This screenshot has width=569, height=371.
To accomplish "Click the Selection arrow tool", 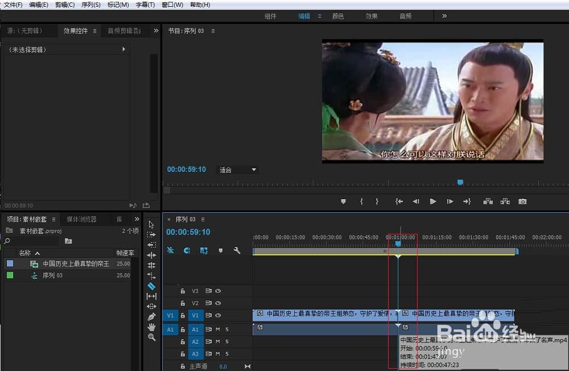I will pyautogui.click(x=151, y=225).
